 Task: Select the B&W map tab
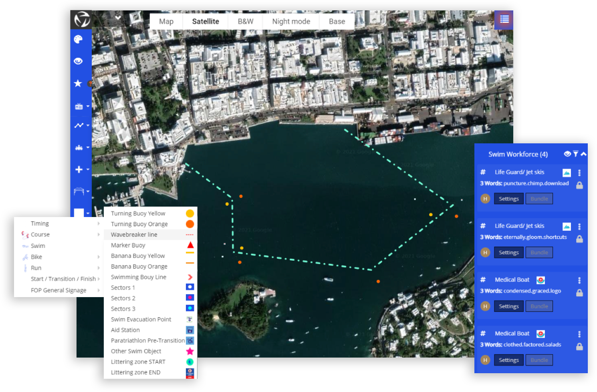pos(246,22)
